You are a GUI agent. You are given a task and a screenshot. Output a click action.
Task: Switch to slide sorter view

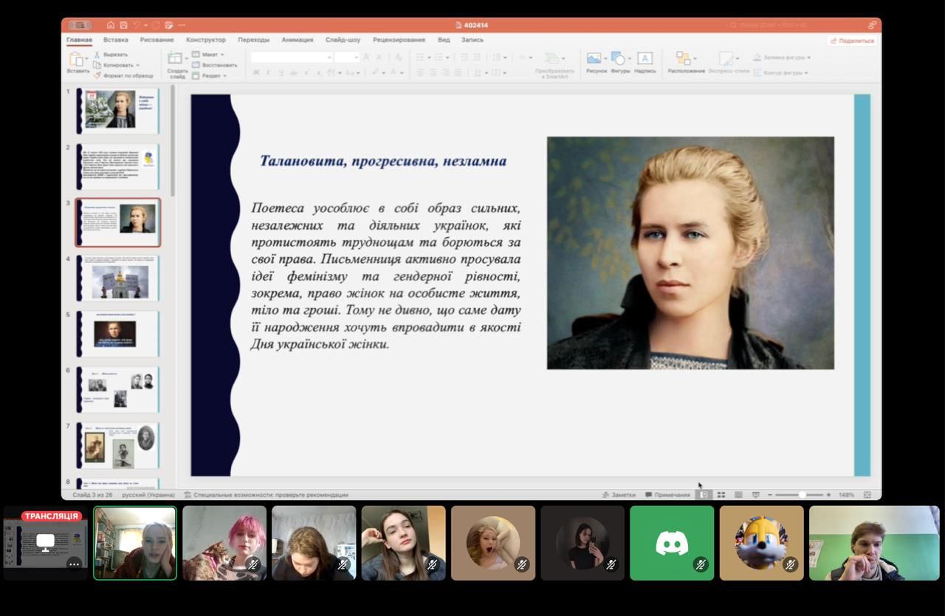(x=721, y=495)
